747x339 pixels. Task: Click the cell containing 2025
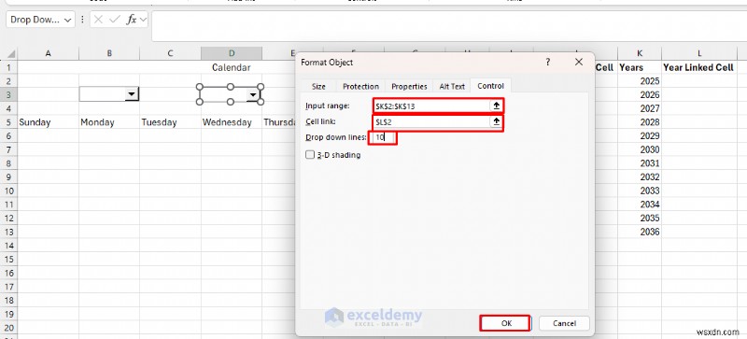pyautogui.click(x=640, y=81)
